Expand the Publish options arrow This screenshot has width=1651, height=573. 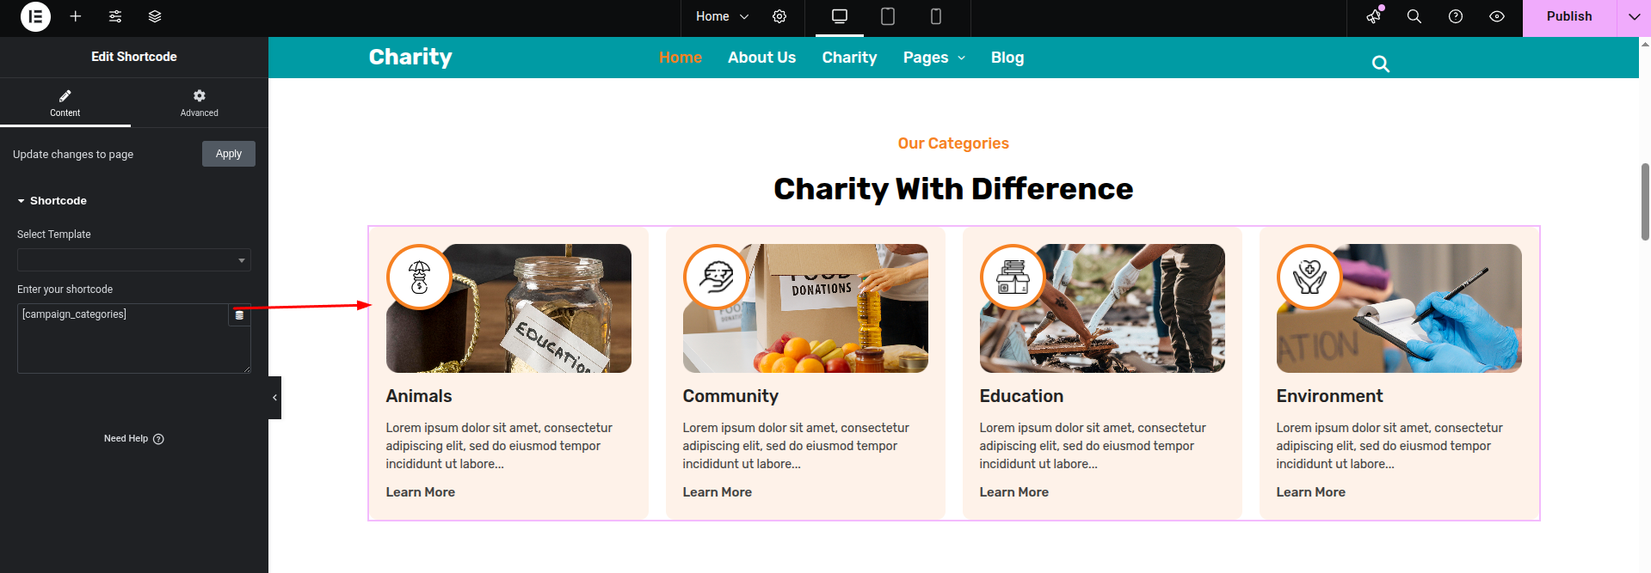(x=1634, y=16)
